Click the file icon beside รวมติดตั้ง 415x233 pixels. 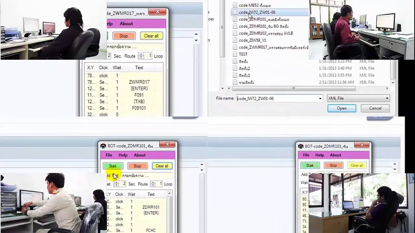(235, 82)
